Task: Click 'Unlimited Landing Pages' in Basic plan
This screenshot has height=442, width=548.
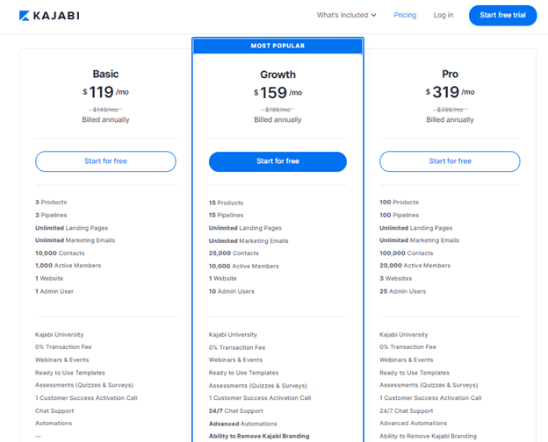Action: click(x=71, y=228)
